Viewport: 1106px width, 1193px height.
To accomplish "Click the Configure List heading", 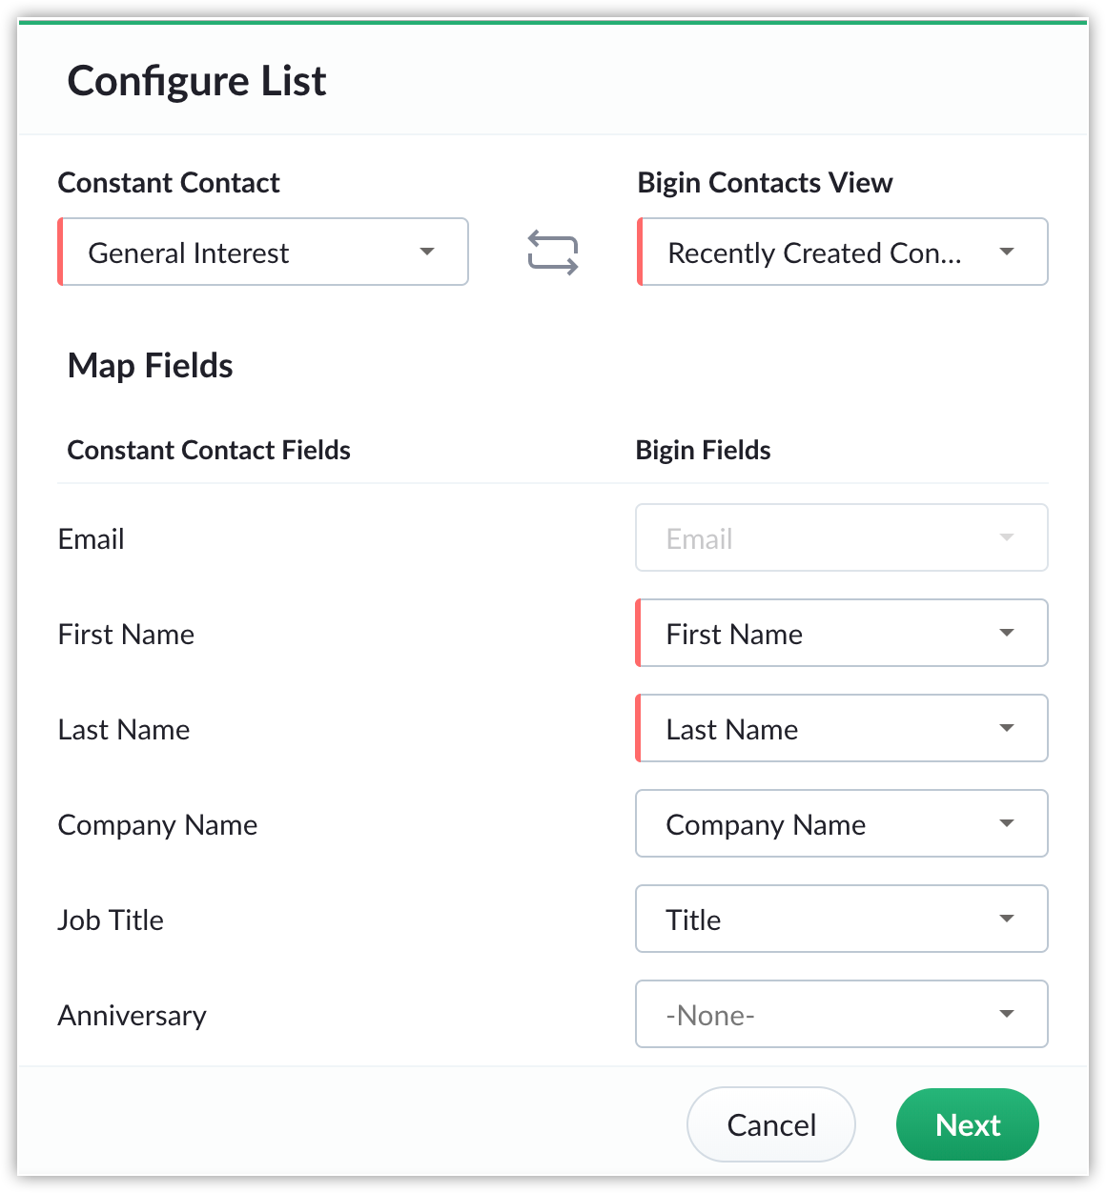I will pos(197,81).
